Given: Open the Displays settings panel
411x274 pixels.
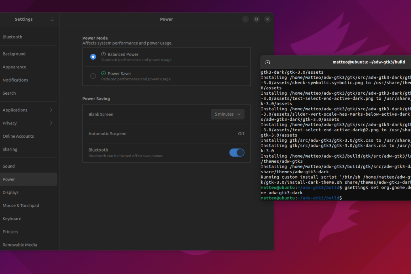Looking at the screenshot, I should [11, 193].
